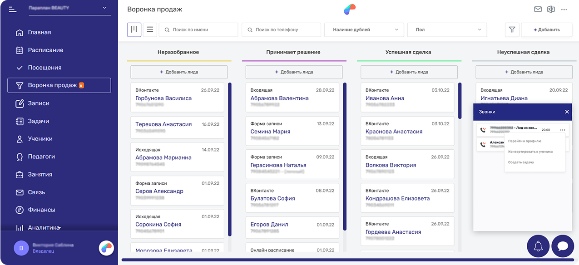The image size is (579, 265).
Task: Click Добавить лида under Неразобранное column
Action: (x=179, y=72)
